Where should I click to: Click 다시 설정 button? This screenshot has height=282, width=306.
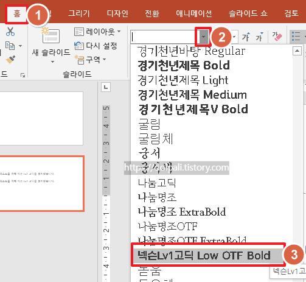pyautogui.click(x=96, y=46)
